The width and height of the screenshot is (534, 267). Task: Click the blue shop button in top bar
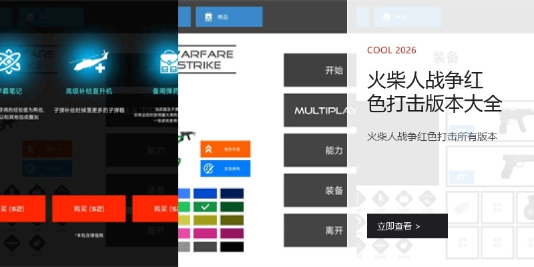(229, 17)
